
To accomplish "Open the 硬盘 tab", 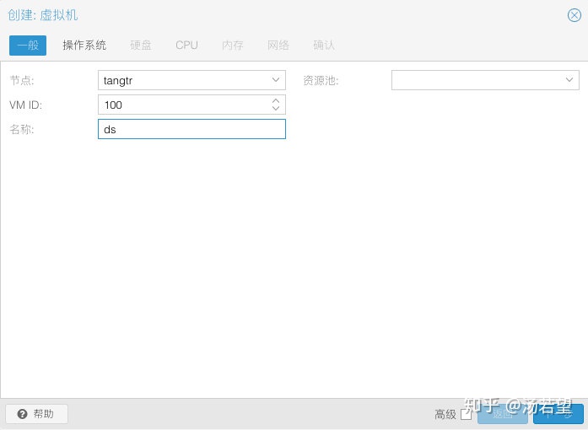I will tap(141, 46).
